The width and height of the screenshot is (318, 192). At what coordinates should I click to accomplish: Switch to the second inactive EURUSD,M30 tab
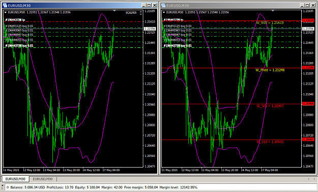click(x=43, y=179)
